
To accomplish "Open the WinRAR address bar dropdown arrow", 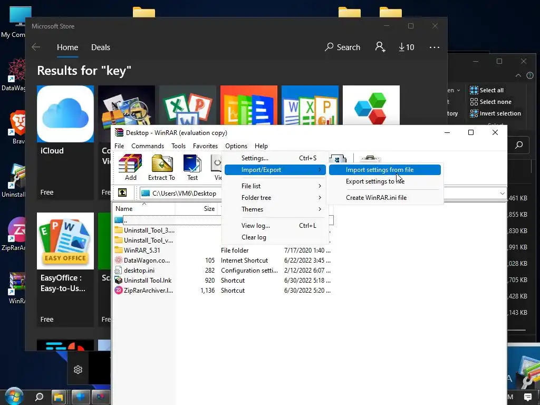I will [x=502, y=193].
